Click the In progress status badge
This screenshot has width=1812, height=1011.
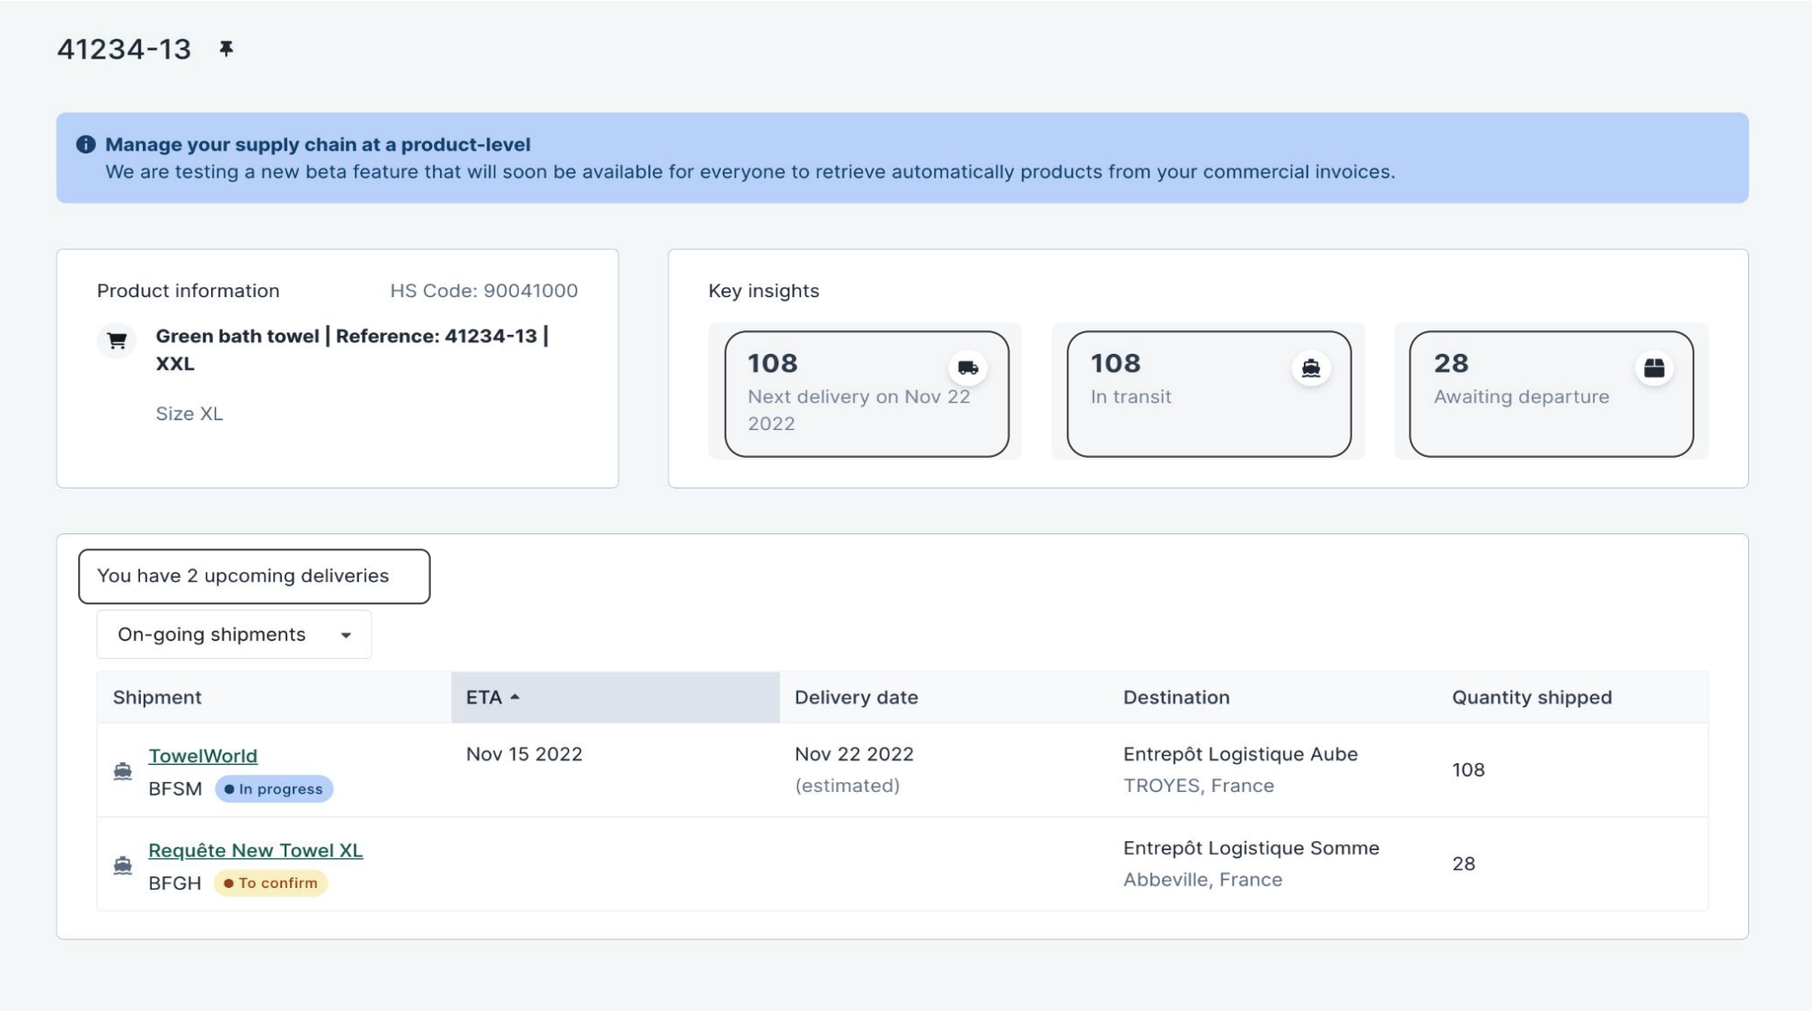tap(274, 789)
